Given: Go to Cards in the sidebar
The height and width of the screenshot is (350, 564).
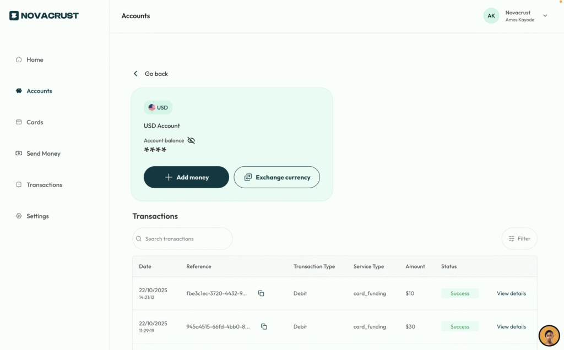Looking at the screenshot, I should [35, 122].
